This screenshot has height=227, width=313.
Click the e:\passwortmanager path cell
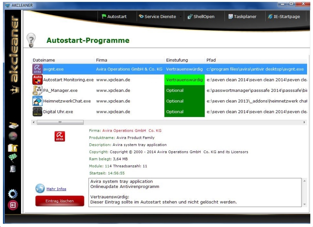pos(257,90)
